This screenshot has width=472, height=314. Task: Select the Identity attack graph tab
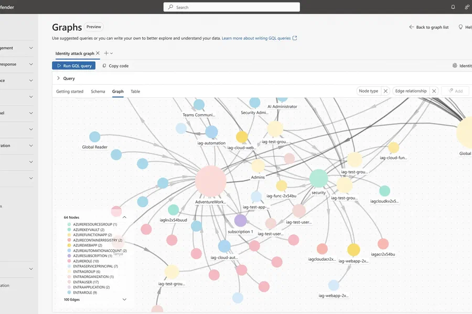pos(74,53)
